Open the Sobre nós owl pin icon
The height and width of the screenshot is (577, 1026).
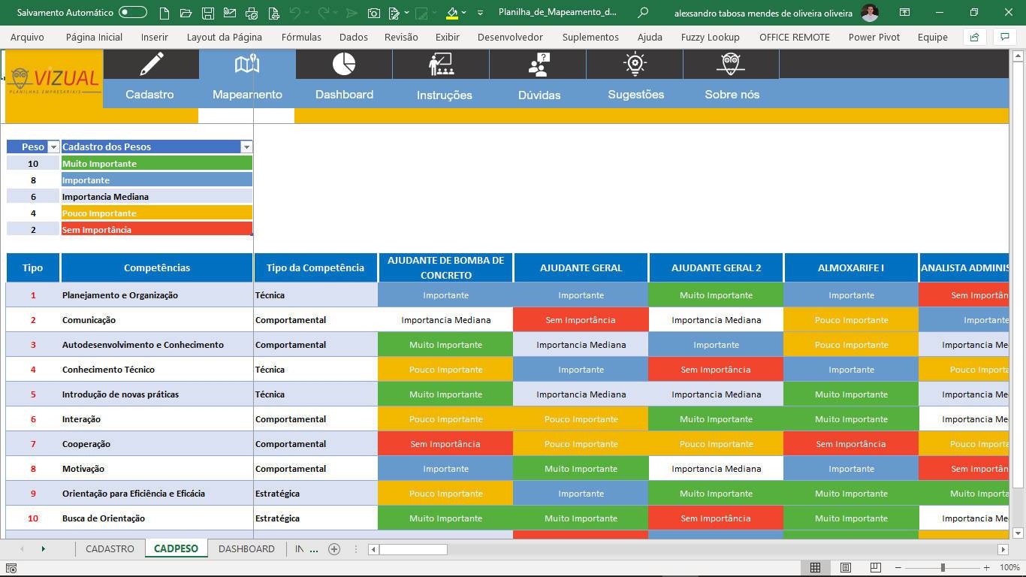click(x=731, y=64)
